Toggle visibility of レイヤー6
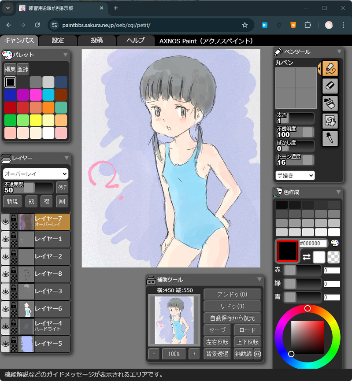Image resolution: width=352 pixels, height=381 pixels. [5, 309]
